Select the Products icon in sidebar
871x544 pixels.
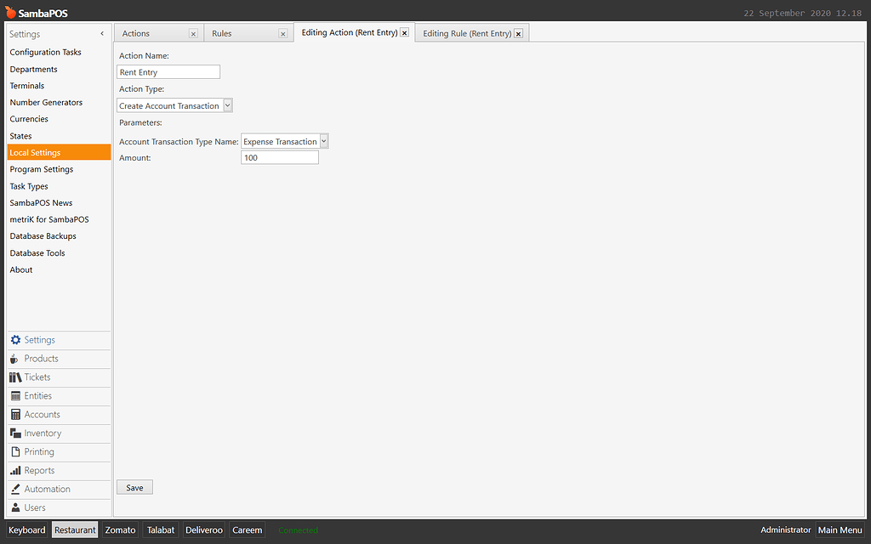tap(17, 358)
